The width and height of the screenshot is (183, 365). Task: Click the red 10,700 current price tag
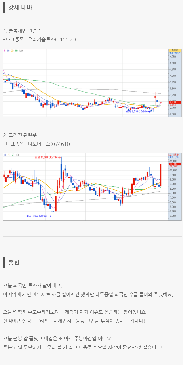click(173, 164)
